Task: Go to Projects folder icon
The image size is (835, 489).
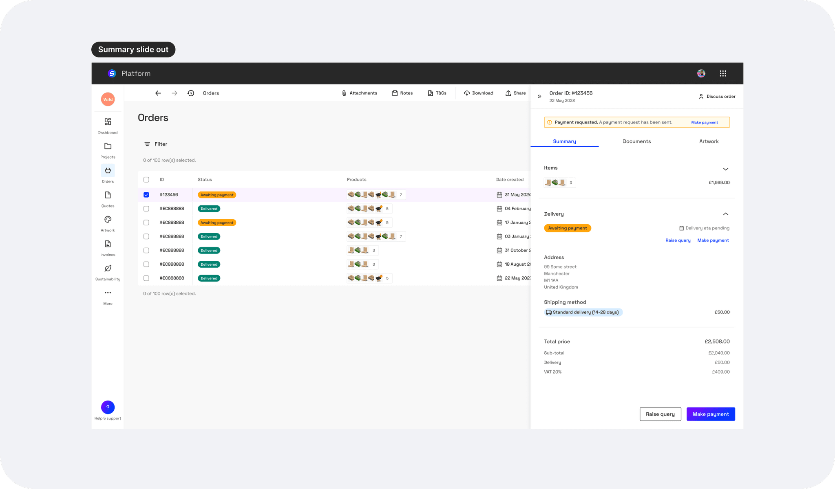Action: (108, 146)
